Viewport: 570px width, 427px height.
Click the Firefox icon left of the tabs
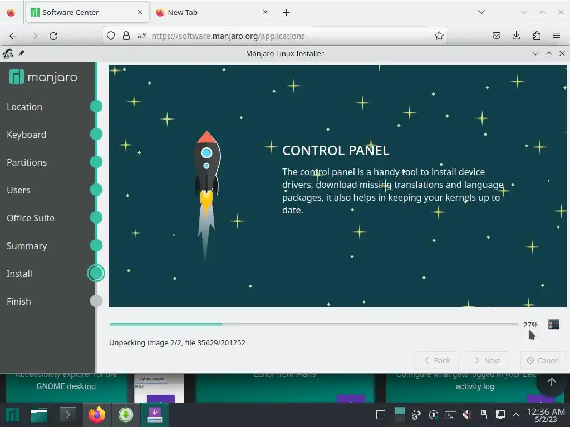11,13
